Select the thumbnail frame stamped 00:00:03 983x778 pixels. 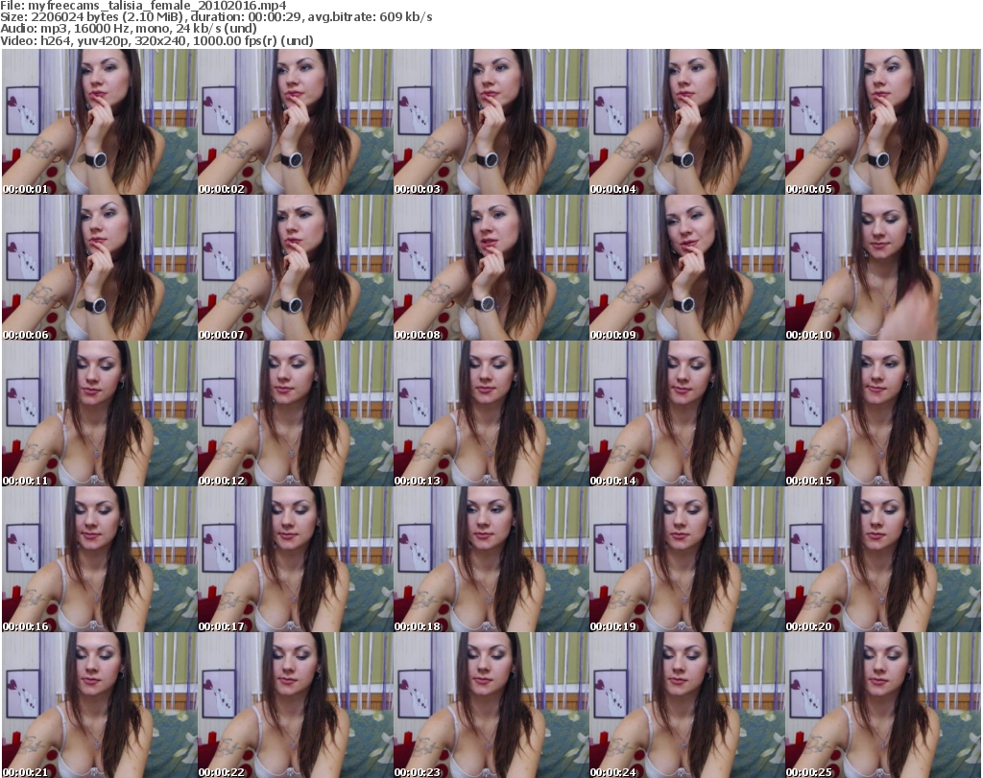(491, 122)
